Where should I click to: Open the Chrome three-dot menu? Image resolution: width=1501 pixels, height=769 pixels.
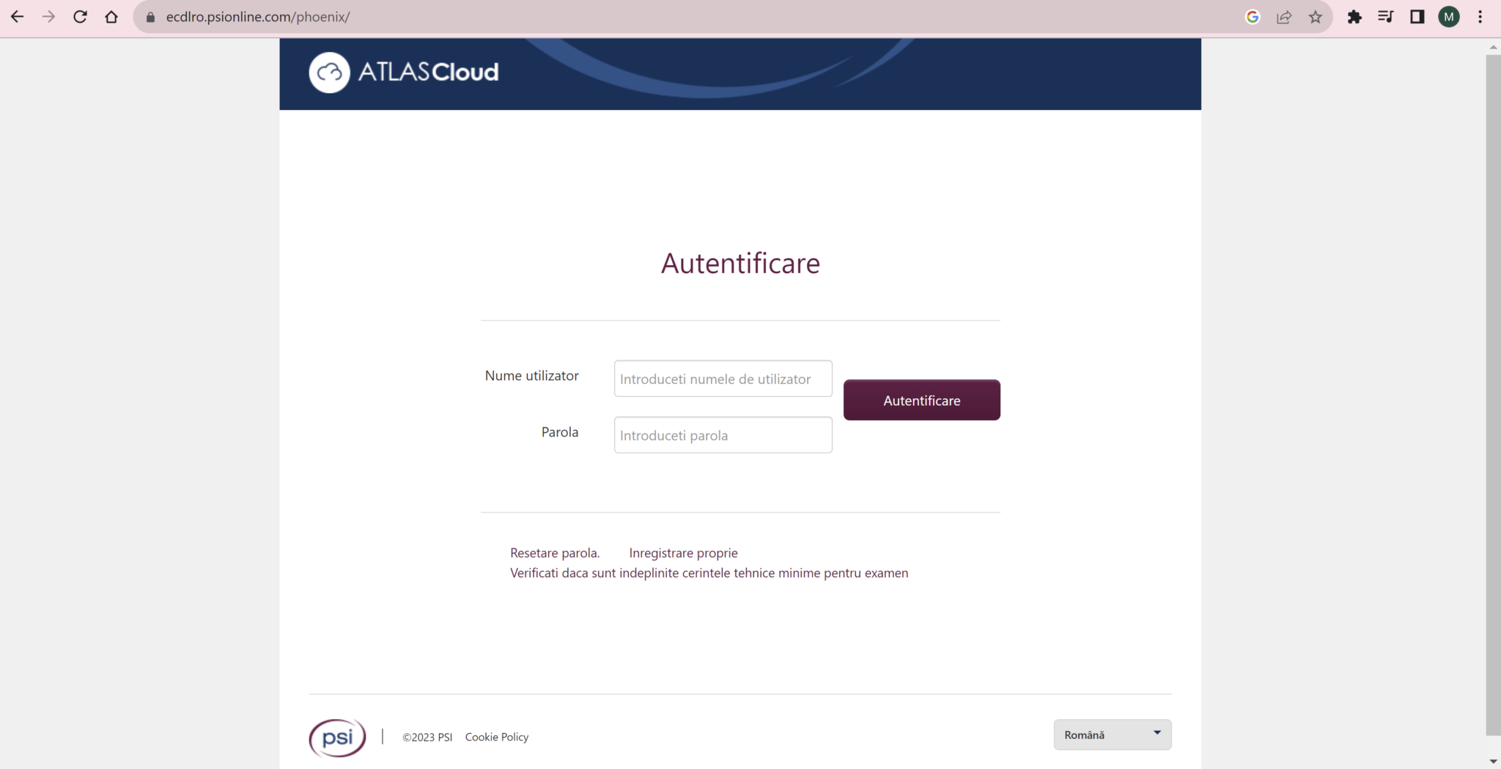(x=1481, y=16)
